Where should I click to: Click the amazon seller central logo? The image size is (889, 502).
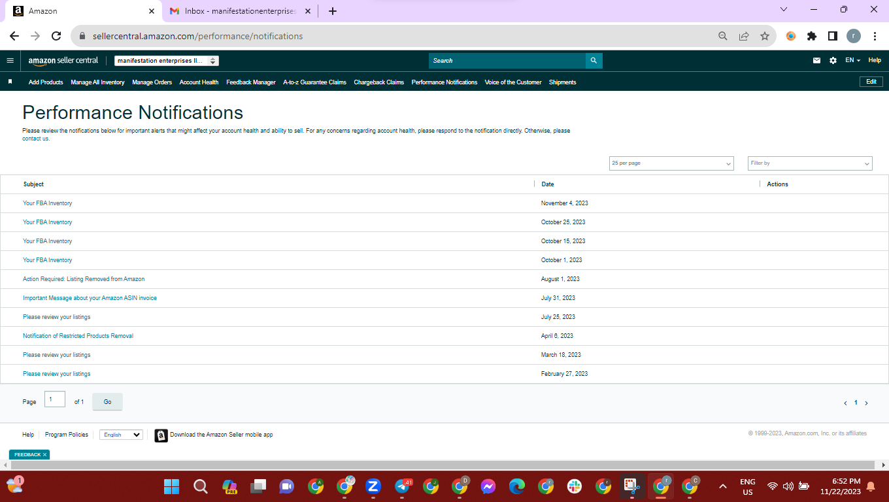(x=63, y=60)
